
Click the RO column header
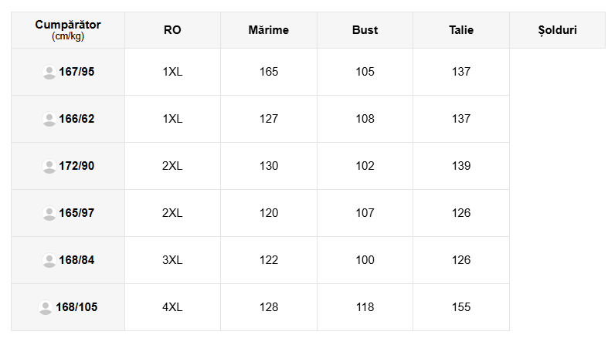click(x=172, y=30)
